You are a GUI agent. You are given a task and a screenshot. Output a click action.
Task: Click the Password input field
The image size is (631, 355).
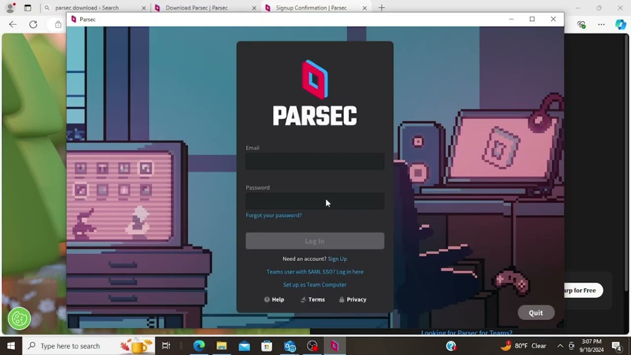click(315, 201)
